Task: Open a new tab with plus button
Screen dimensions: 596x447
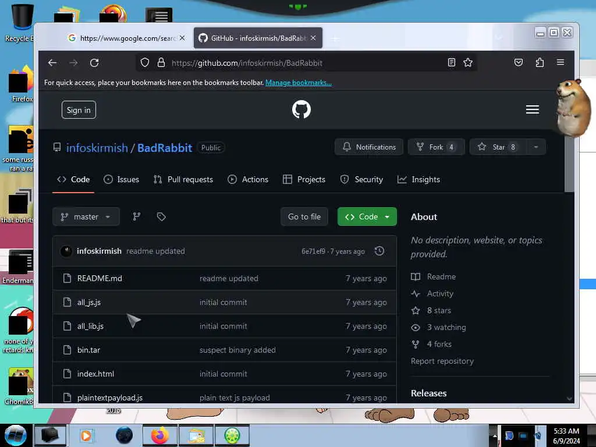Action: pos(335,38)
